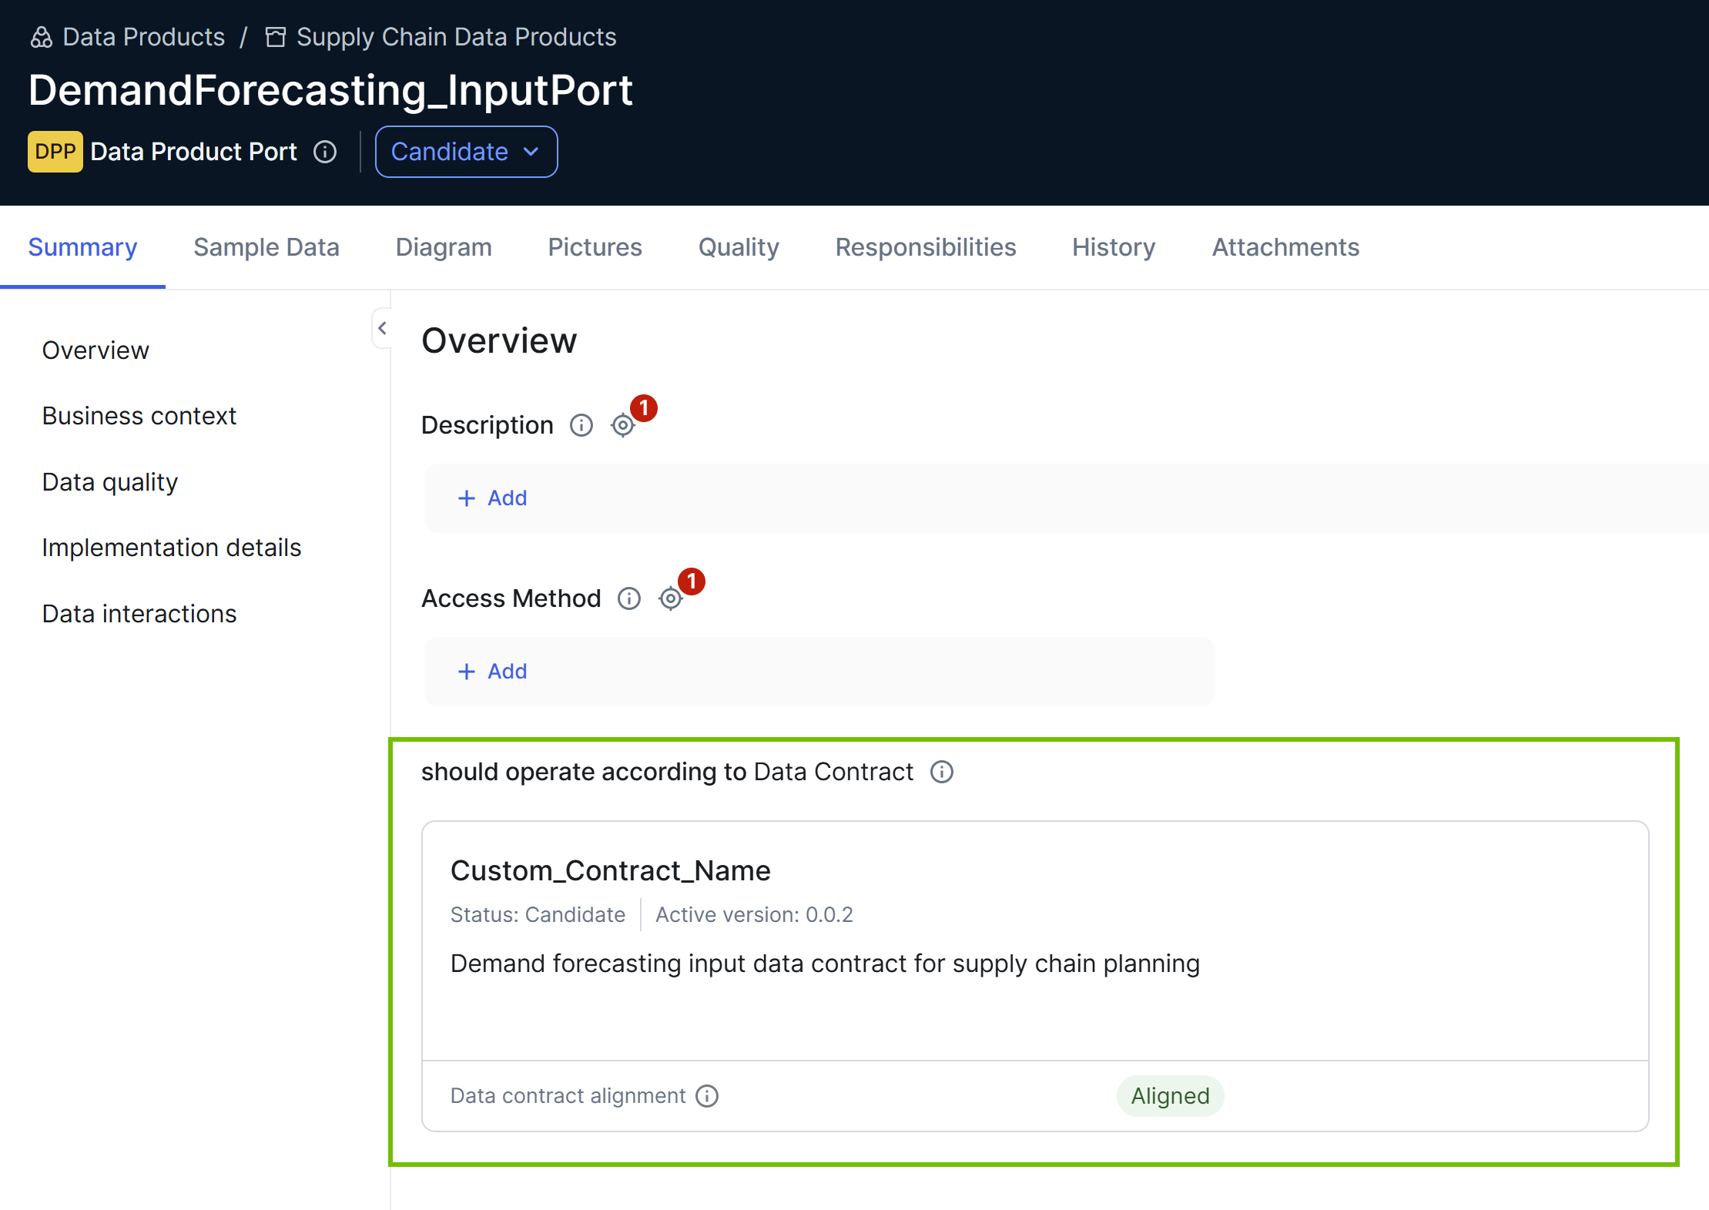Jump to Data quality section
Image resolution: width=1709 pixels, height=1210 pixels.
110,482
